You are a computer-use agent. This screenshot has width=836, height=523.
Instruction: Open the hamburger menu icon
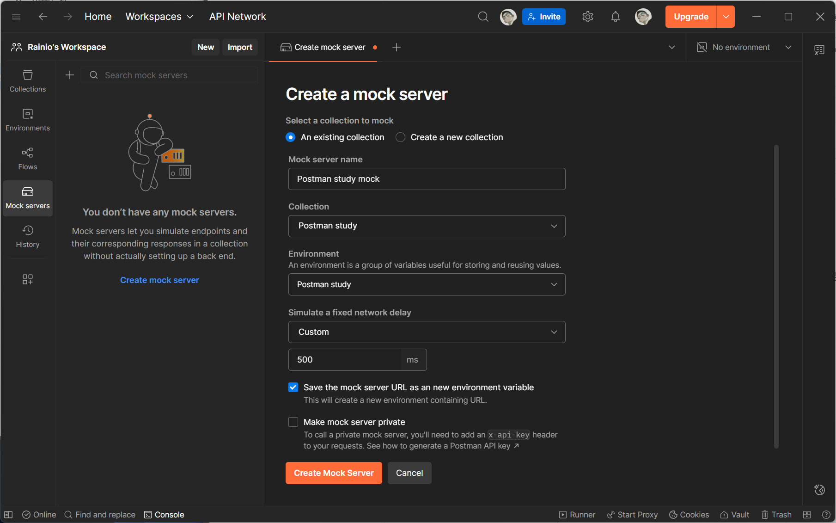tap(16, 17)
